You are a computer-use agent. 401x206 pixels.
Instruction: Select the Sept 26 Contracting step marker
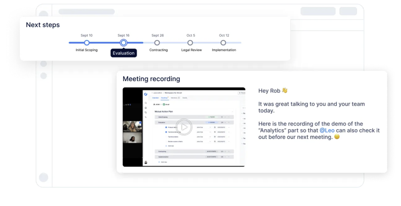(157, 42)
